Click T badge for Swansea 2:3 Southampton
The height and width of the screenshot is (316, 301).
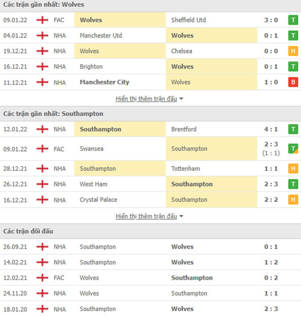(x=293, y=149)
